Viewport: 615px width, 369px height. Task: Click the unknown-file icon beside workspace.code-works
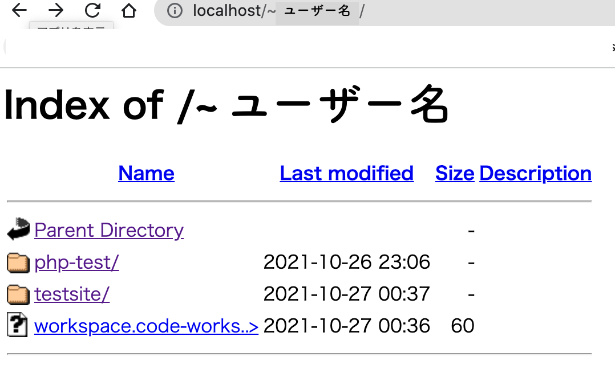tap(17, 325)
